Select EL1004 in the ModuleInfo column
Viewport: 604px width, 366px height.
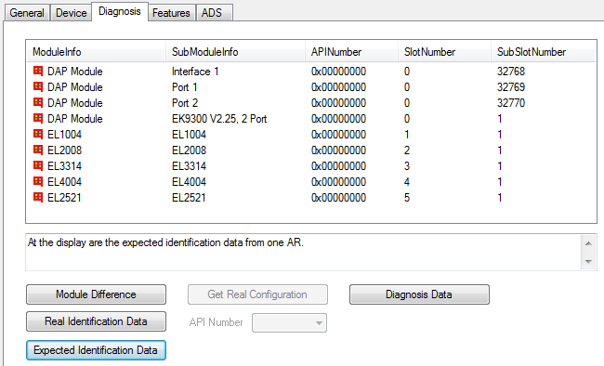[x=64, y=135]
